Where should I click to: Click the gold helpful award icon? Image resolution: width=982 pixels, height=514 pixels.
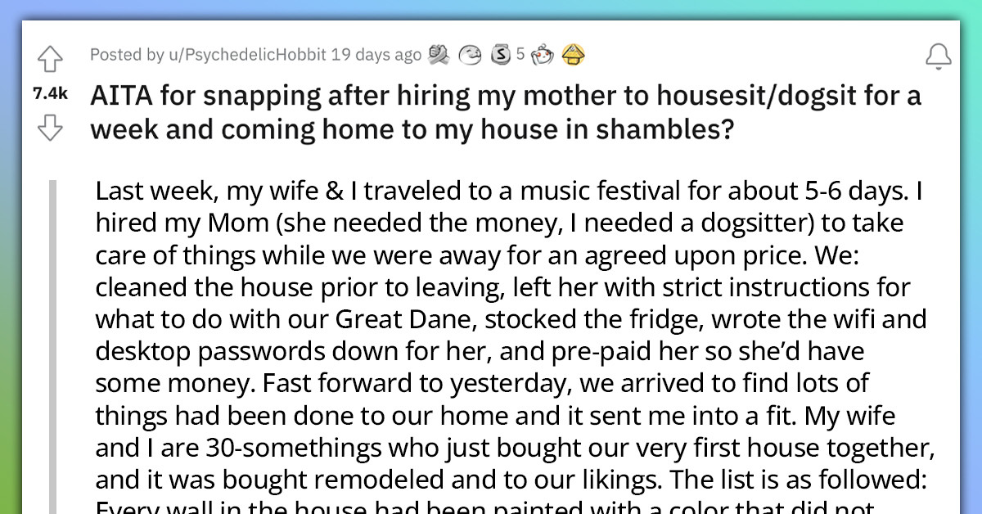(574, 55)
